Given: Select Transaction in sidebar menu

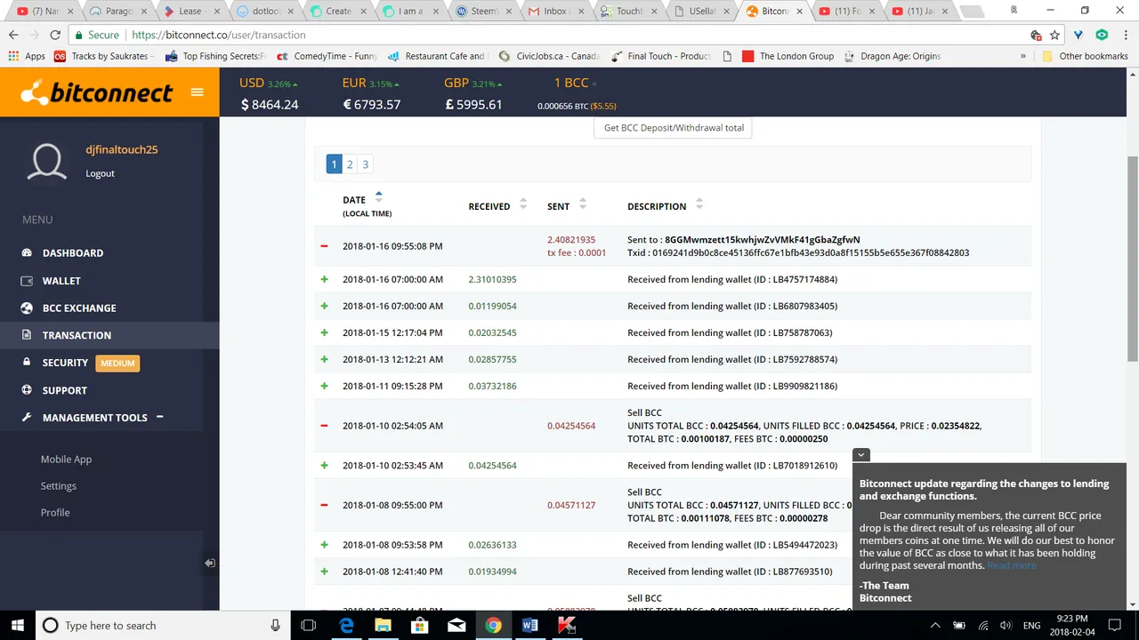Looking at the screenshot, I should [77, 335].
